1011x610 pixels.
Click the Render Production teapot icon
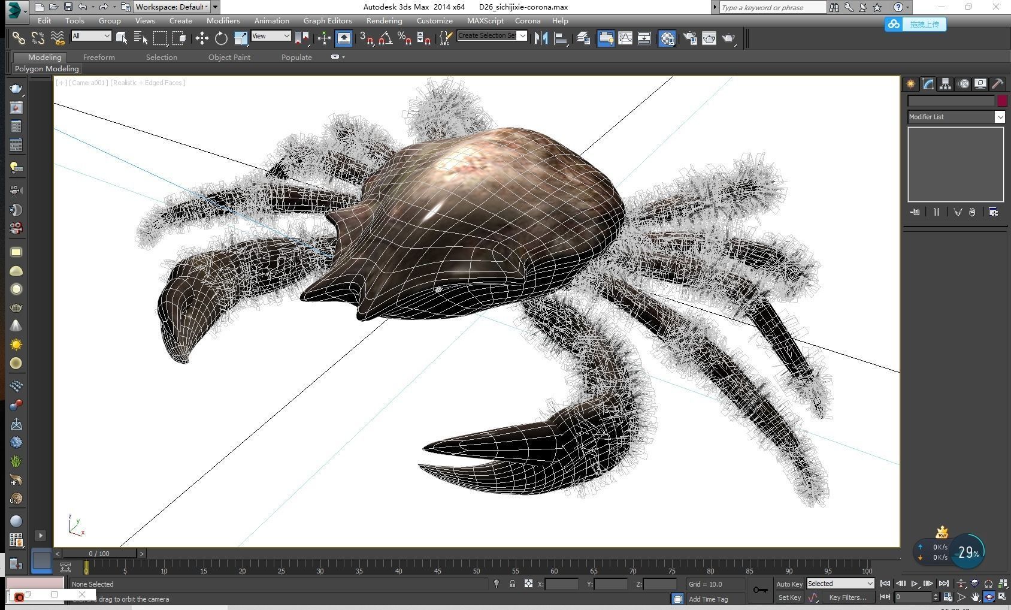pos(728,38)
